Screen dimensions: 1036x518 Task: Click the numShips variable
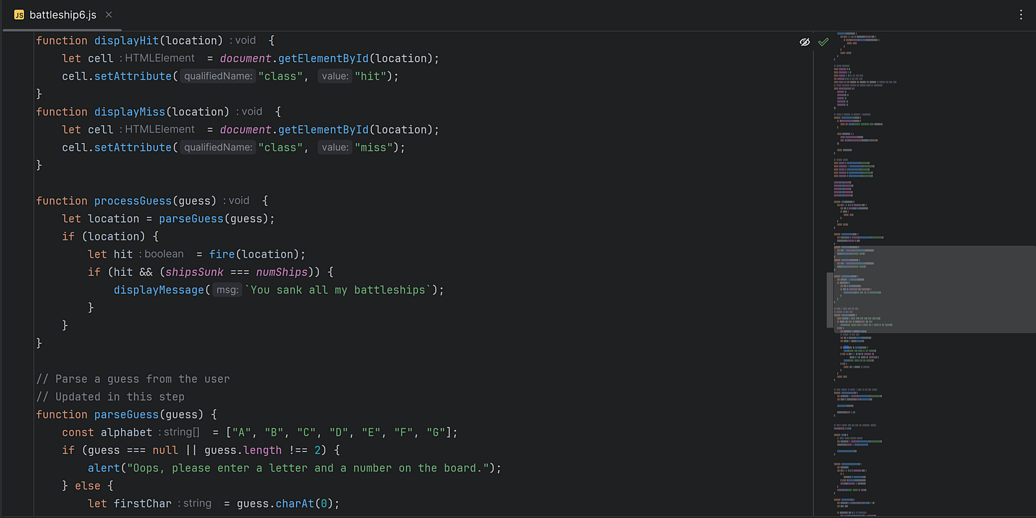(x=282, y=272)
